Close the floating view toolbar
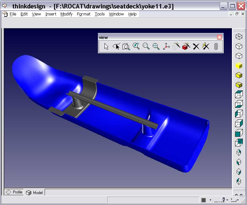 (x=219, y=37)
